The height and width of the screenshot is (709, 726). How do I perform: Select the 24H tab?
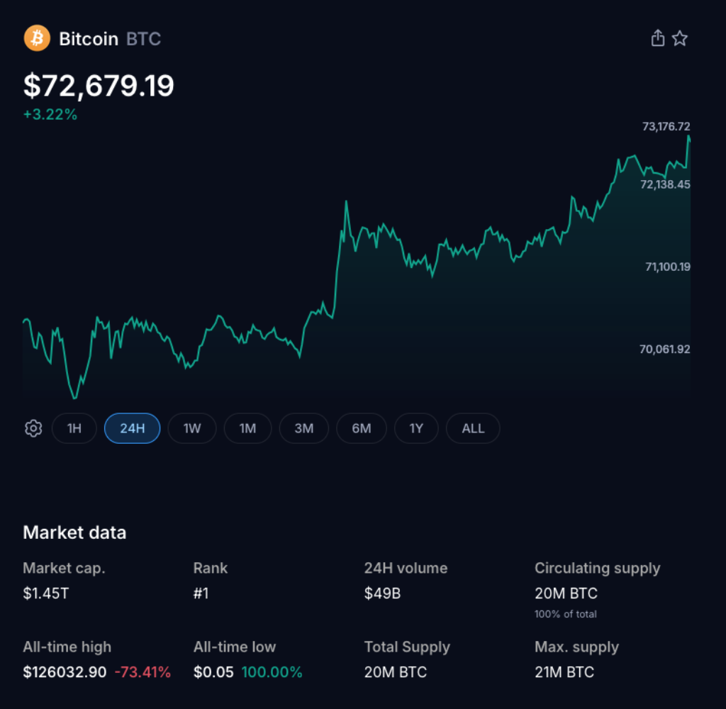pos(132,428)
